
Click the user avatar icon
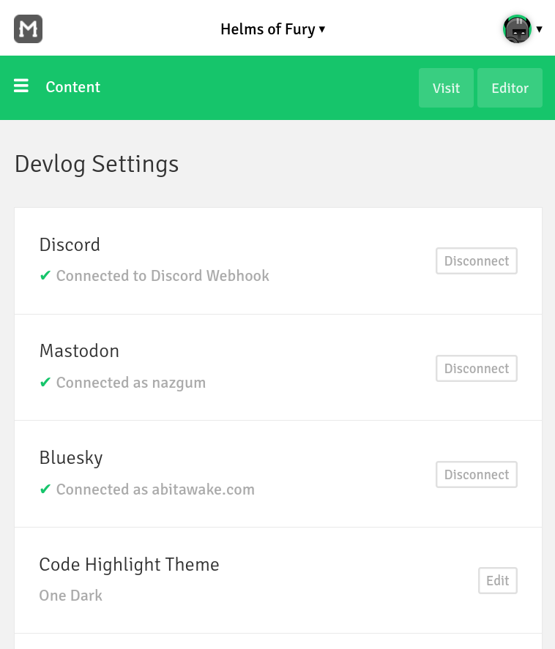click(x=517, y=29)
